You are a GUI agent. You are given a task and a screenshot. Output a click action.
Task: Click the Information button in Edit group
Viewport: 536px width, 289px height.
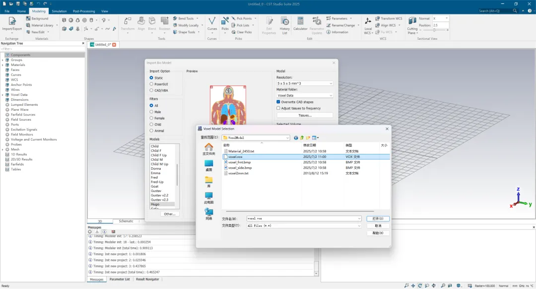click(337, 32)
